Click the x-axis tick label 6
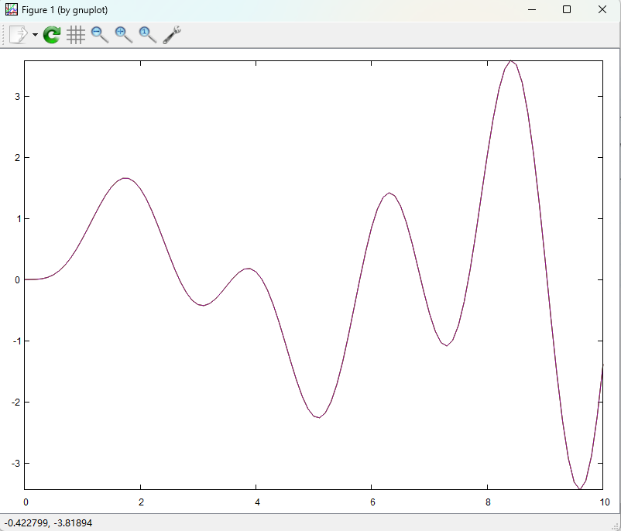This screenshot has height=531, width=621. pos(372,502)
